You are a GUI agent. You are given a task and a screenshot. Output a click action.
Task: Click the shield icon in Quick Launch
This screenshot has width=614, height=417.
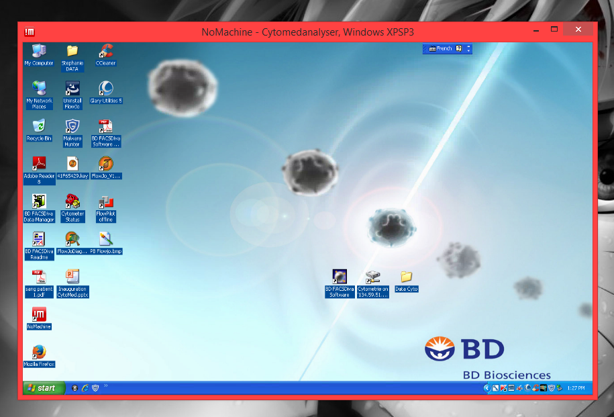pos(95,388)
